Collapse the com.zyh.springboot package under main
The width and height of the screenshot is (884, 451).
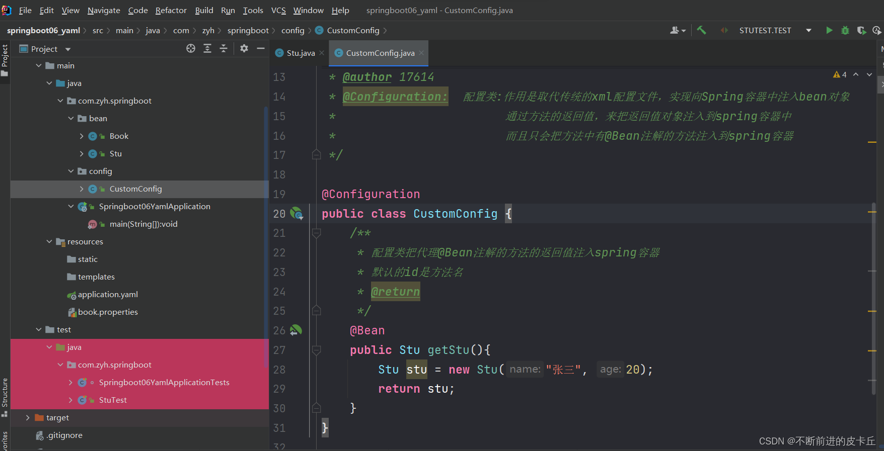click(60, 101)
